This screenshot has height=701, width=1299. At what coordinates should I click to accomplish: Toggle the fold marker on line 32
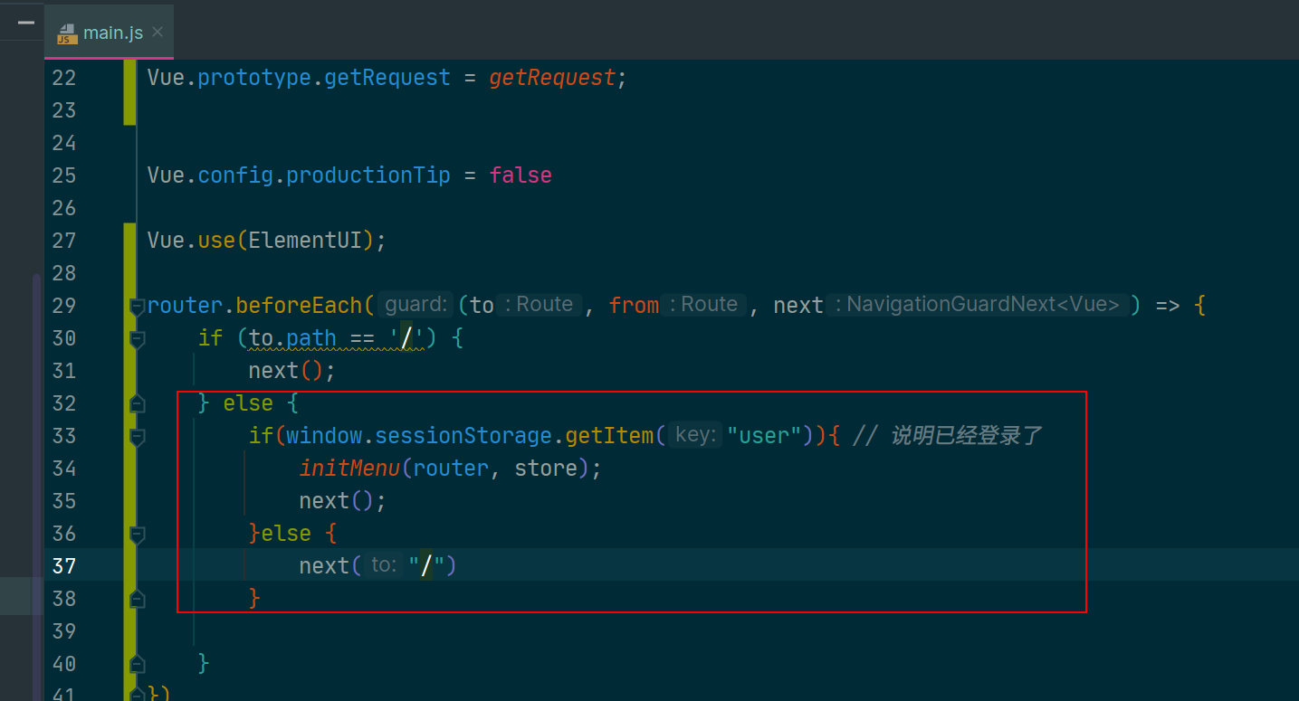138,403
